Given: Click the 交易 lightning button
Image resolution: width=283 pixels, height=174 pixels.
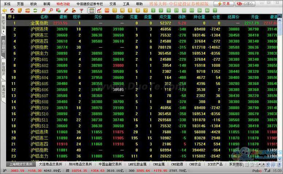Looking at the screenshot, I should (223, 4).
